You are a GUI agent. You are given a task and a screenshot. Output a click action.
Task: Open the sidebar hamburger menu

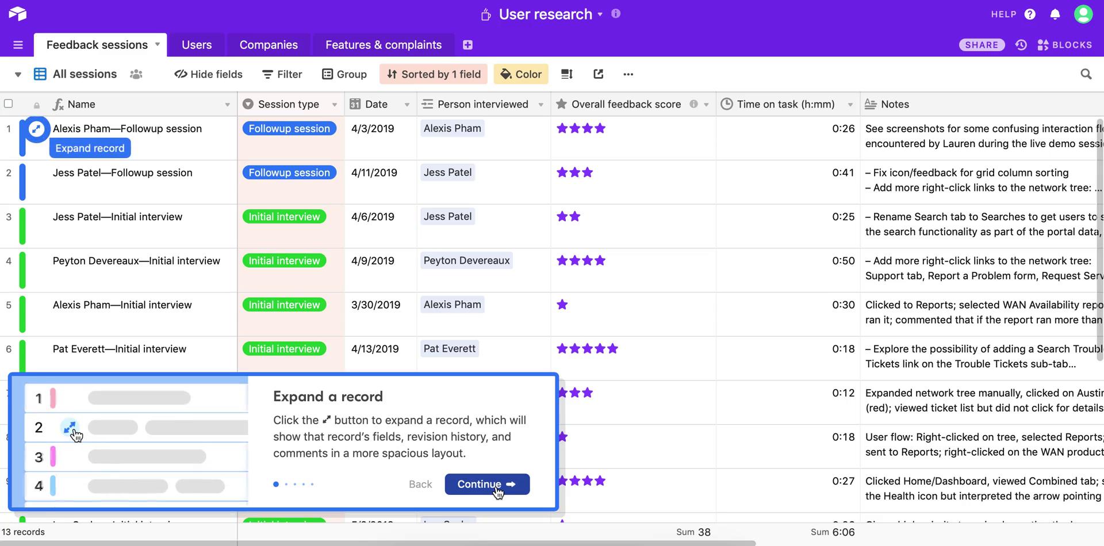(18, 44)
